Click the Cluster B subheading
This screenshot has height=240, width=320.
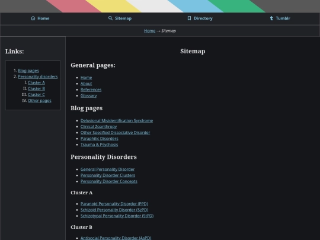pos(81,227)
